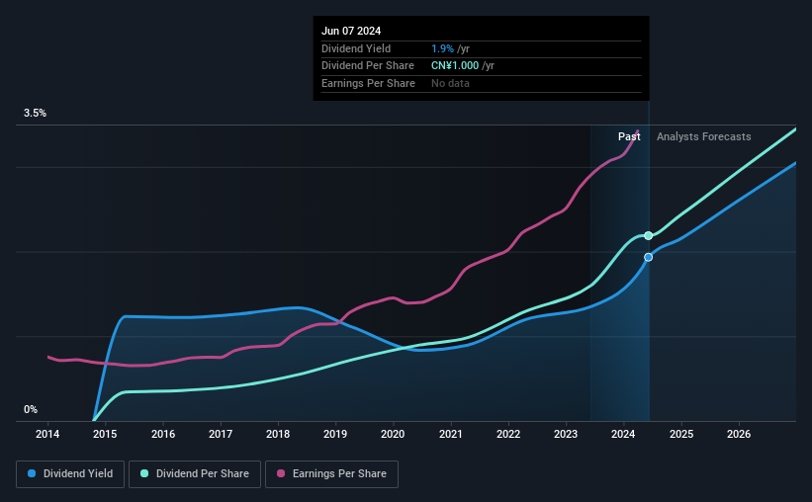This screenshot has width=812, height=502.
Task: Click the CN¥1.000 dividend per share value
Action: pos(455,66)
